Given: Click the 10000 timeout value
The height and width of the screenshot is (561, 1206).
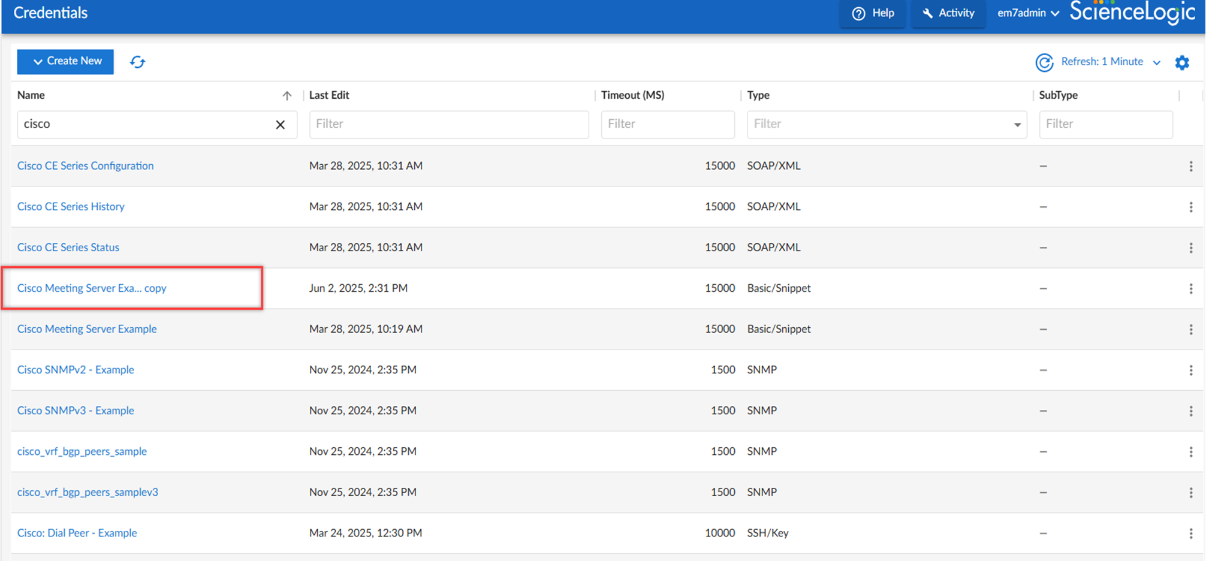Looking at the screenshot, I should (720, 532).
